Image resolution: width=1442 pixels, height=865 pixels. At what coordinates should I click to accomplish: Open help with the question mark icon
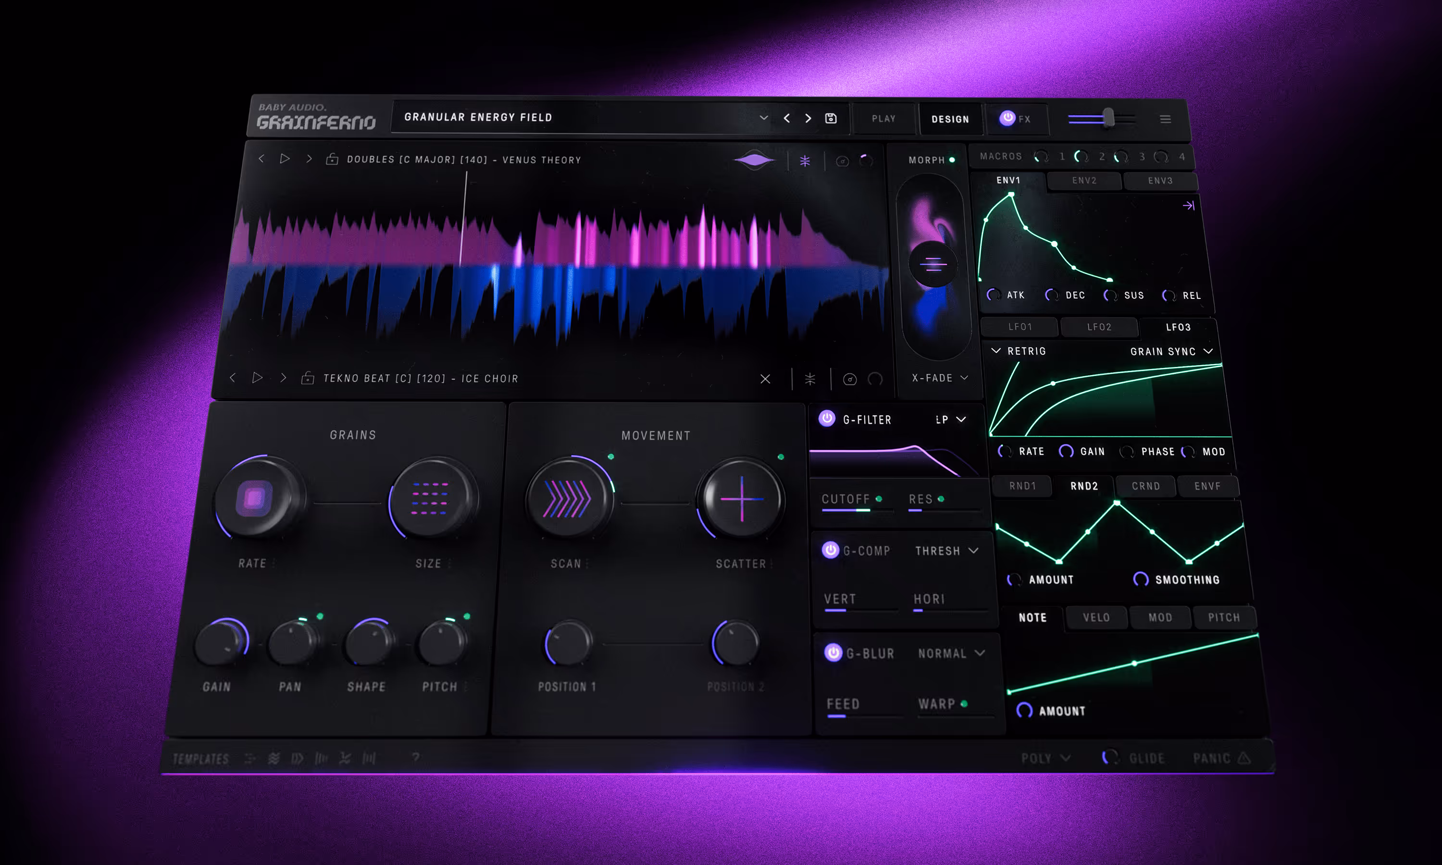416,757
